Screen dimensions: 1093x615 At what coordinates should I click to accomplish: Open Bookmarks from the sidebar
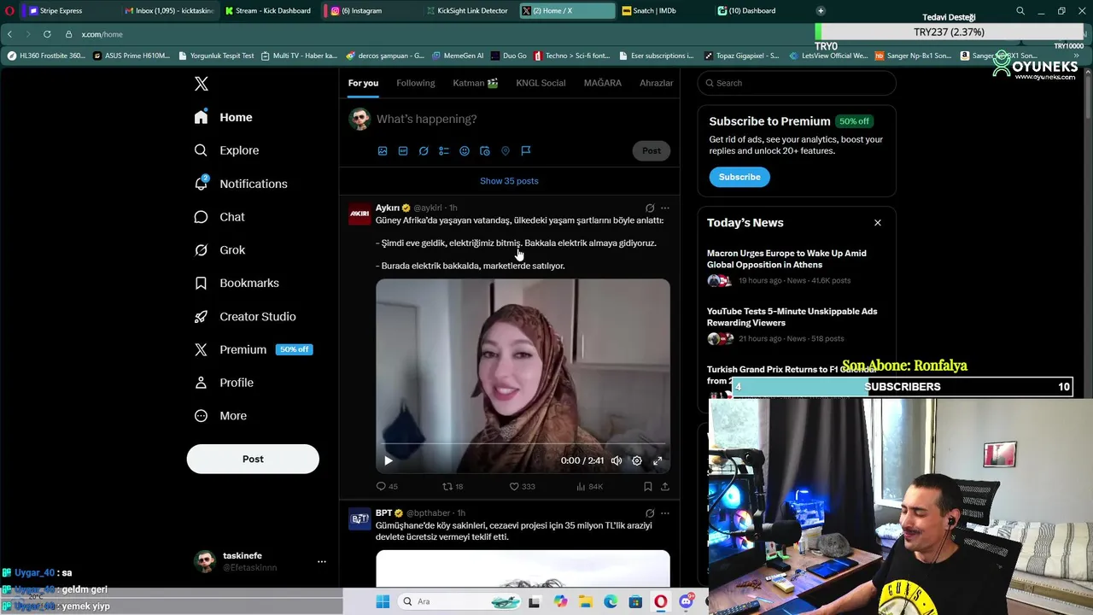tap(237, 283)
